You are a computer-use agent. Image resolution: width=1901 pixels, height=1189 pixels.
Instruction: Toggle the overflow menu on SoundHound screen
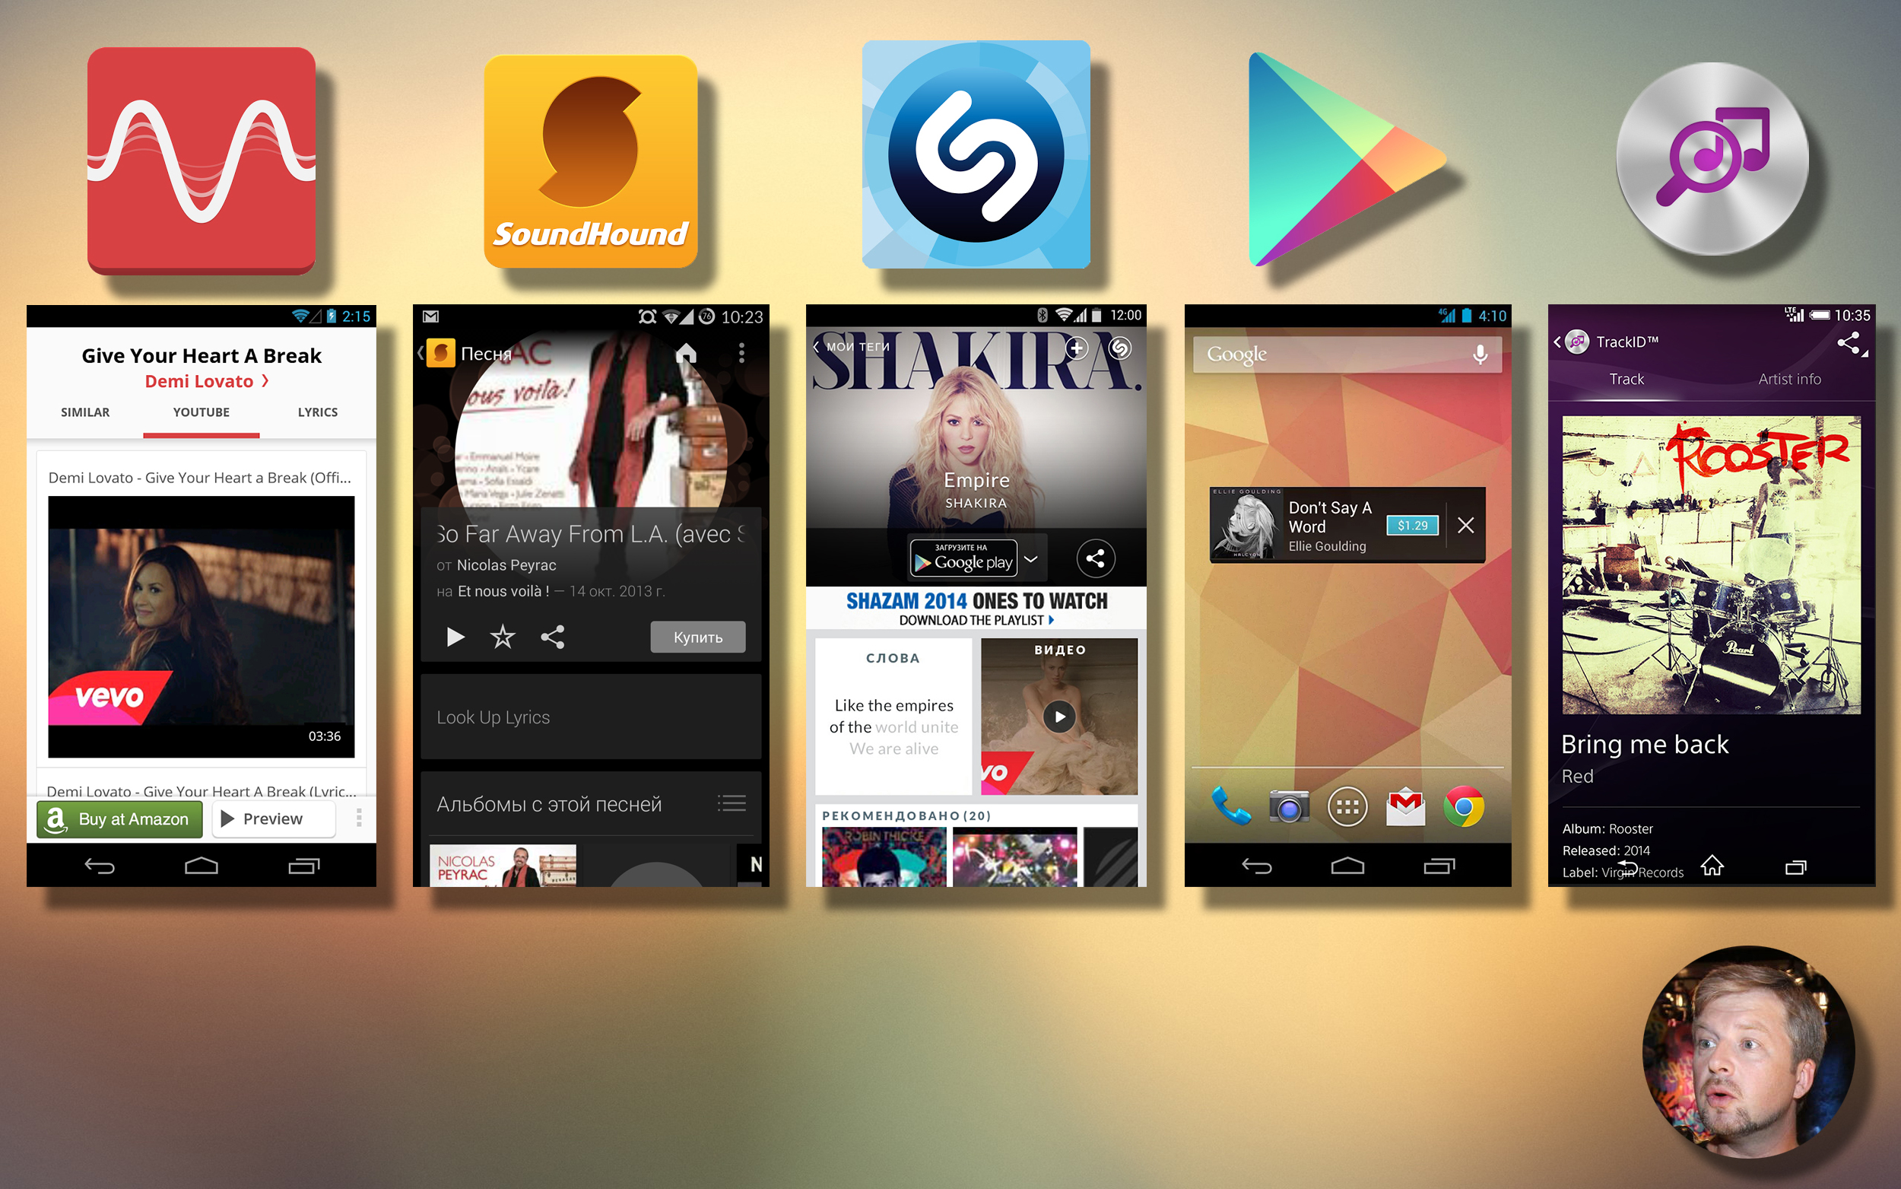(x=744, y=351)
